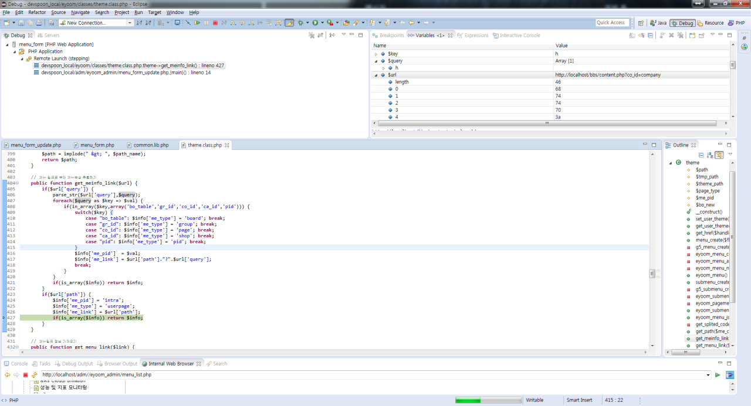
Task: Click the Resume debug button in toolbar
Action: [197, 23]
